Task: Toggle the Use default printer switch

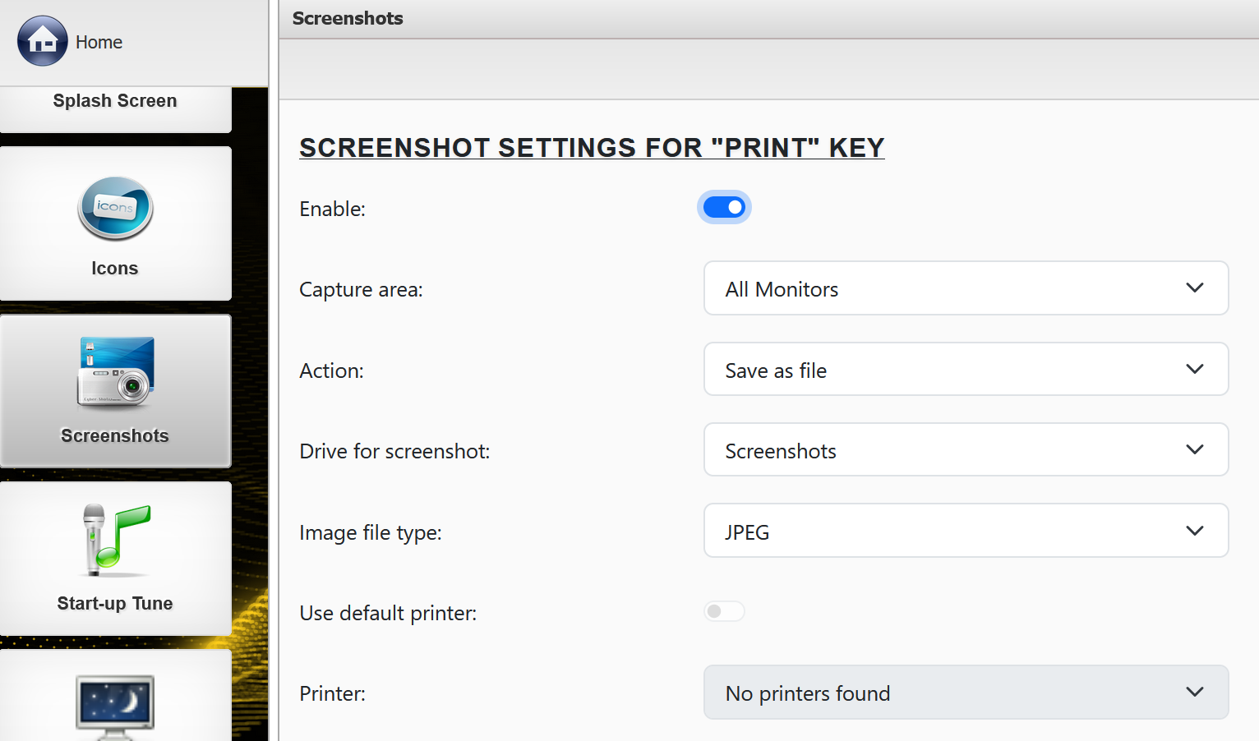Action: (x=724, y=612)
